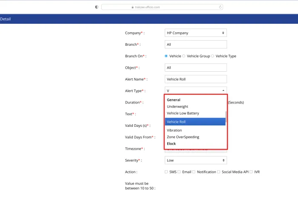Viewport: 298px width, 212px height.
Task: Click the privacy shield icon in browser toolbar
Action: point(97,7)
